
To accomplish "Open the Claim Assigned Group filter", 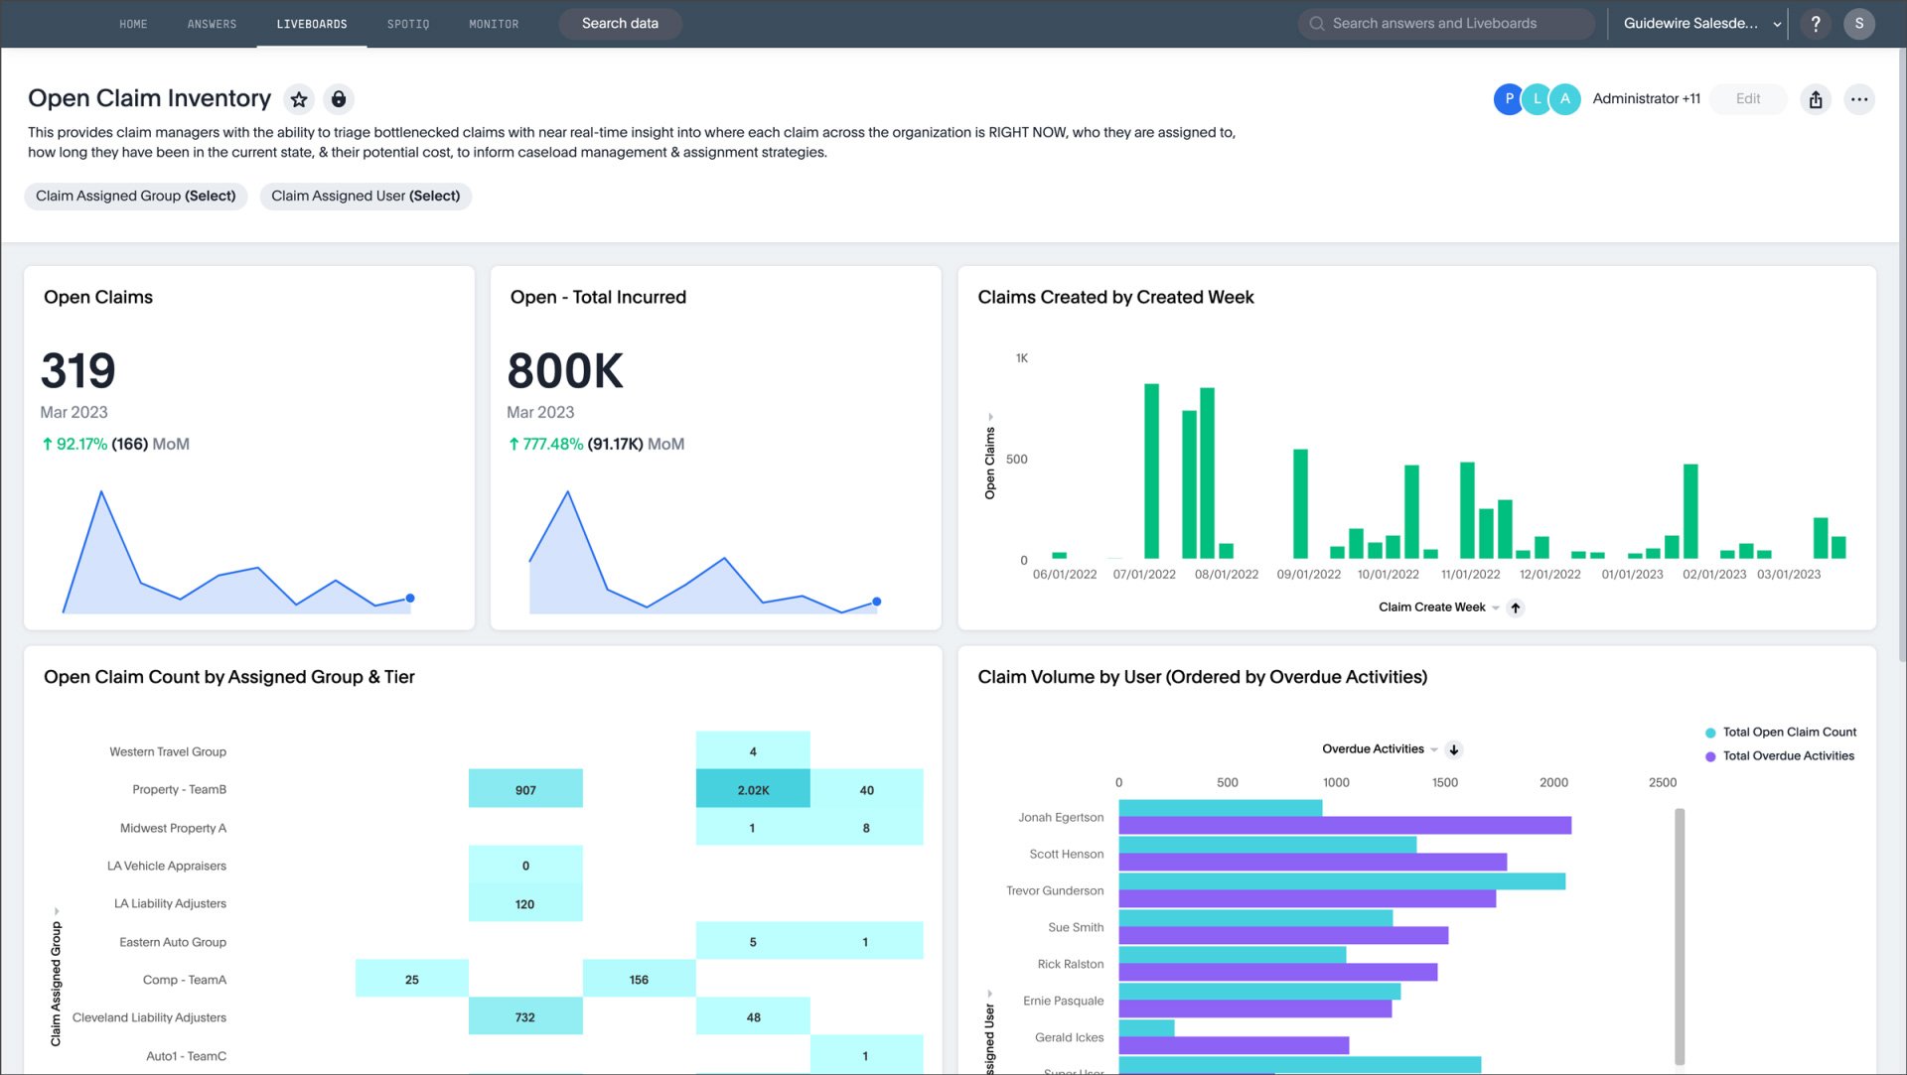I will pos(136,196).
